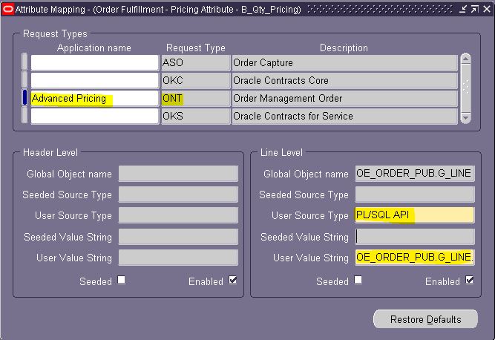Click Header Level Seeded Value String field
Screen dimensions: 495x340
[178, 237]
